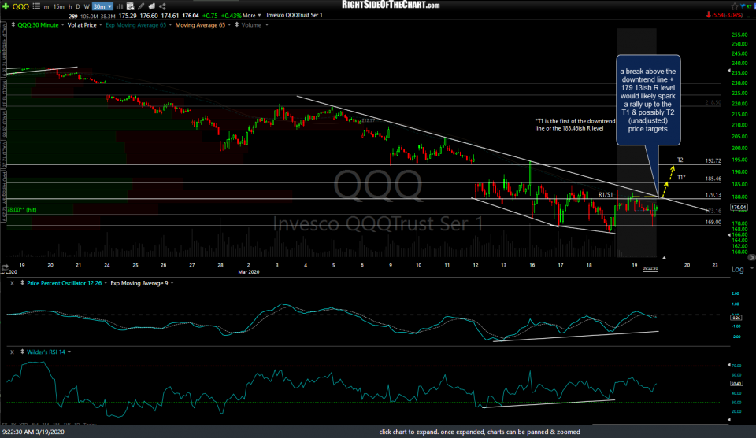The image size is (756, 438).
Task: Open the 30m timeframe dropdown
Action: (x=102, y=6)
